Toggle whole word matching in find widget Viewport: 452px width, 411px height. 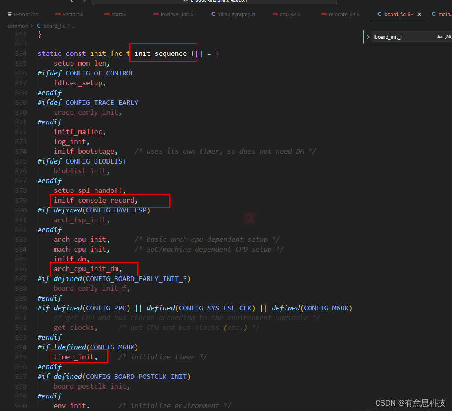pos(449,37)
